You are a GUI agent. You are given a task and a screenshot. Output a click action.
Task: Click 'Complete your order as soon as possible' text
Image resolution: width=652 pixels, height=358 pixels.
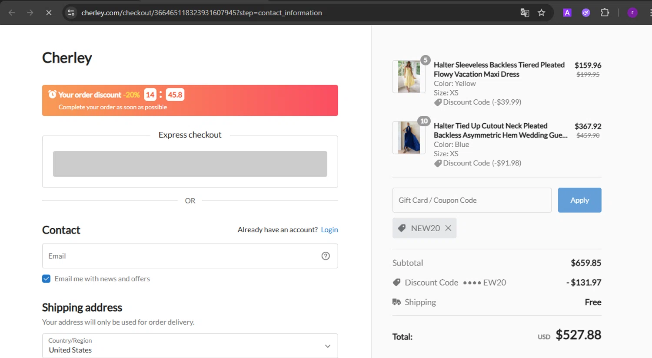[113, 107]
